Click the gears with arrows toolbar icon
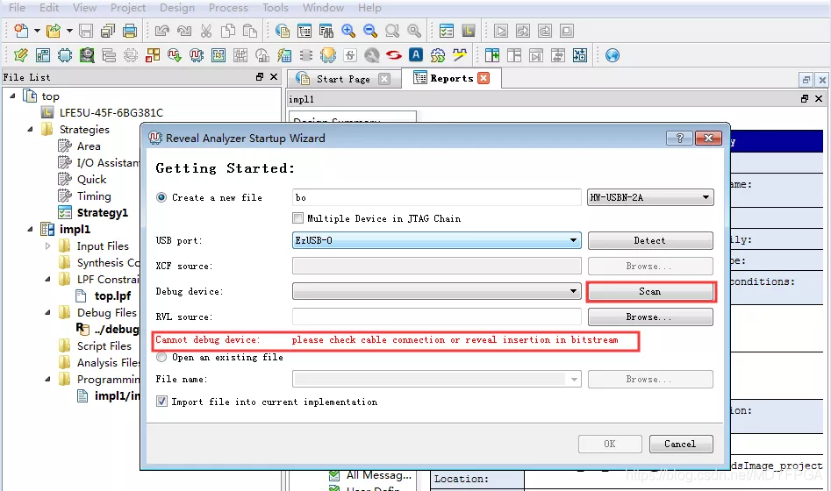Image resolution: width=831 pixels, height=491 pixels. pos(438,55)
